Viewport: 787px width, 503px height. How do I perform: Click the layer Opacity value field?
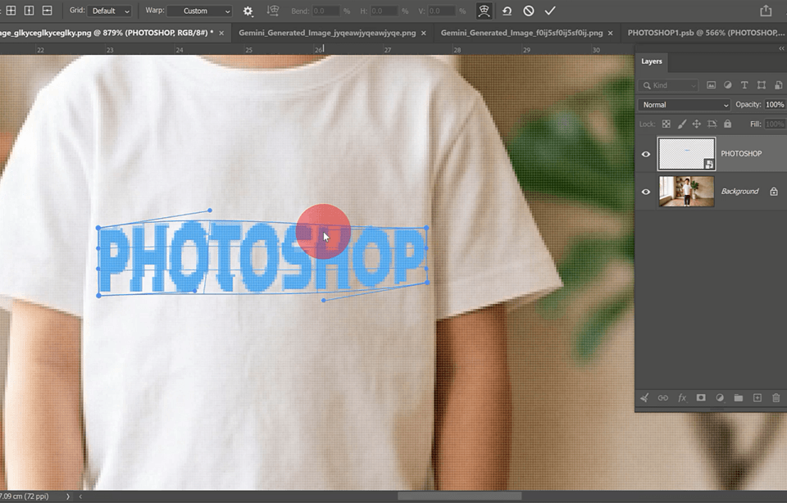(775, 105)
